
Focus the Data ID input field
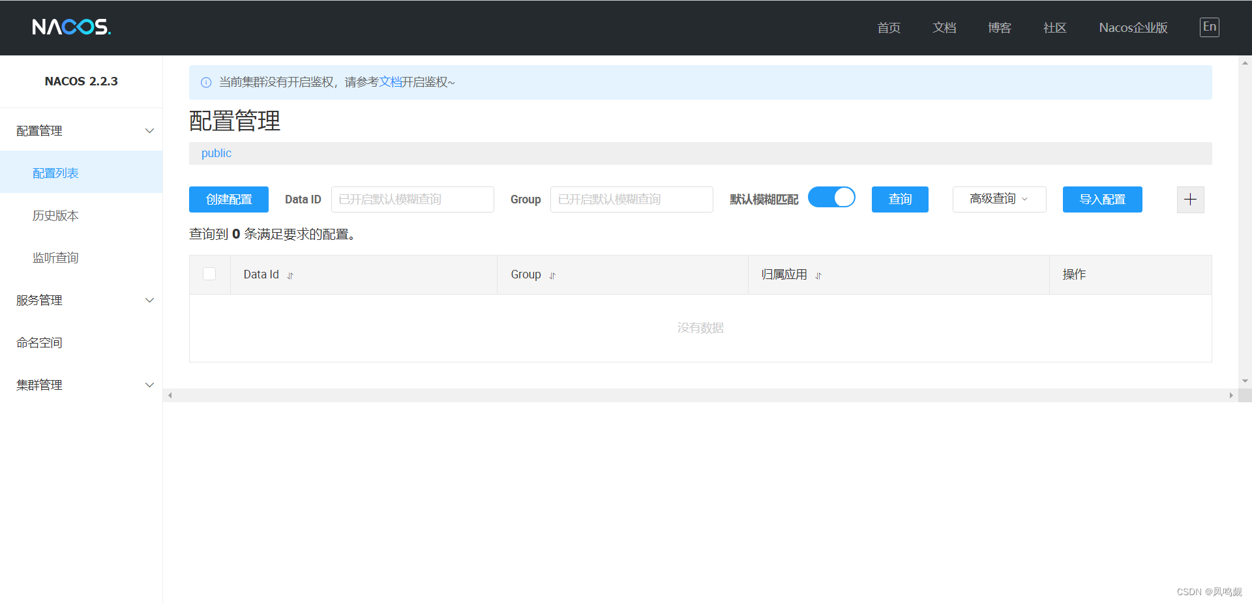(413, 199)
